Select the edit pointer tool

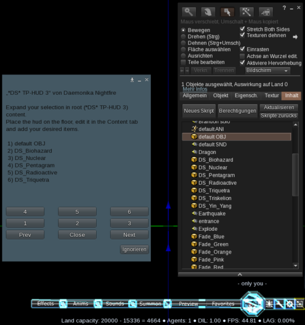(x=228, y=12)
